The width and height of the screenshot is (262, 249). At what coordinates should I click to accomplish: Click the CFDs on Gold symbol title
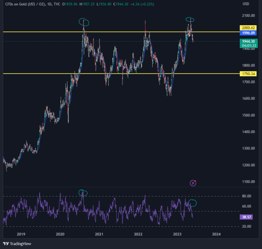coord(25,4)
